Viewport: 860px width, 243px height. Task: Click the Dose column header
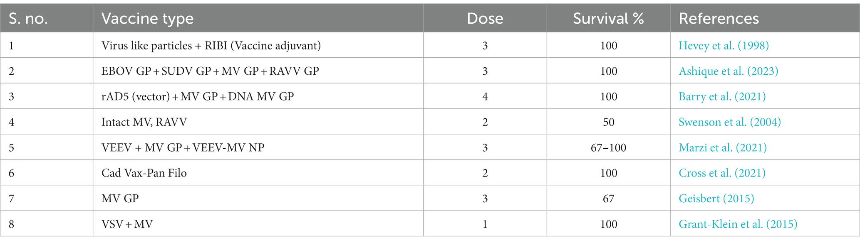click(x=485, y=19)
